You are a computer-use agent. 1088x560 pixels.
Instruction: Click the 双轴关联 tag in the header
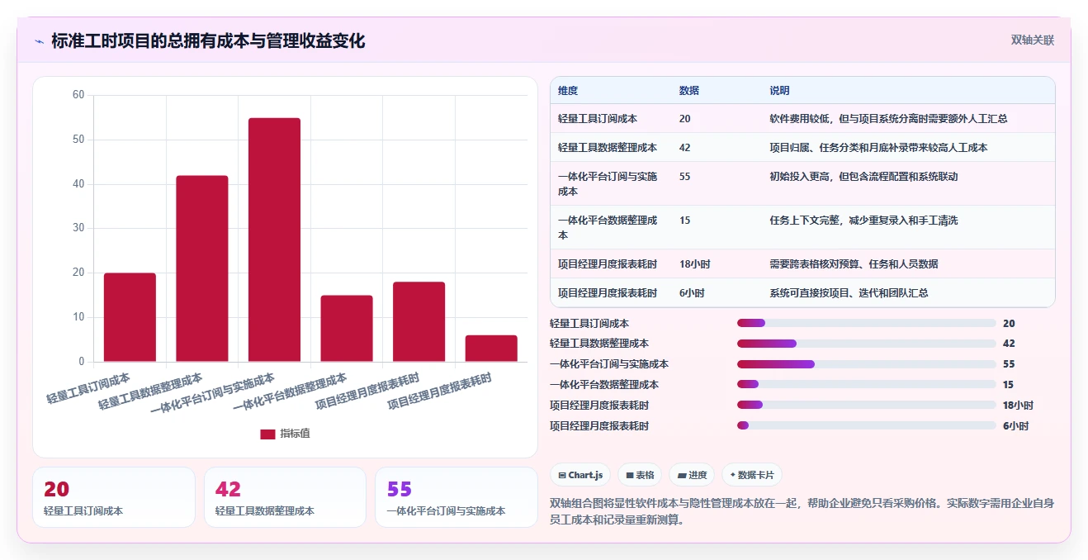pos(1033,40)
